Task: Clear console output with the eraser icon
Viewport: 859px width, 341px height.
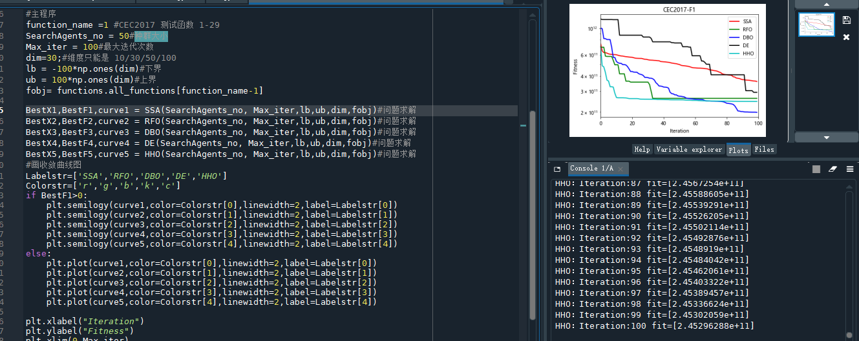Action: click(832, 169)
